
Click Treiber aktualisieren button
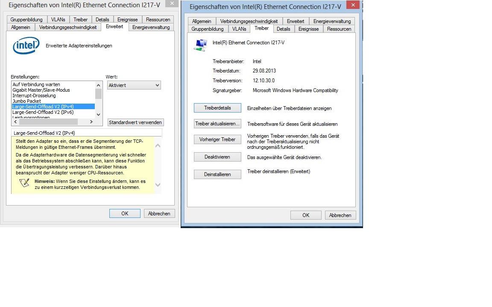pos(217,124)
